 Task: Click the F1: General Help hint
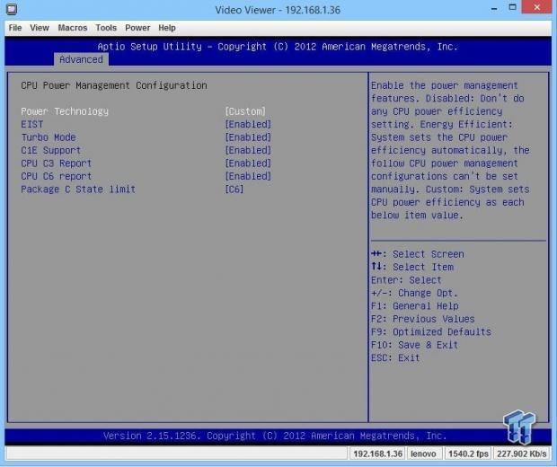pos(415,305)
